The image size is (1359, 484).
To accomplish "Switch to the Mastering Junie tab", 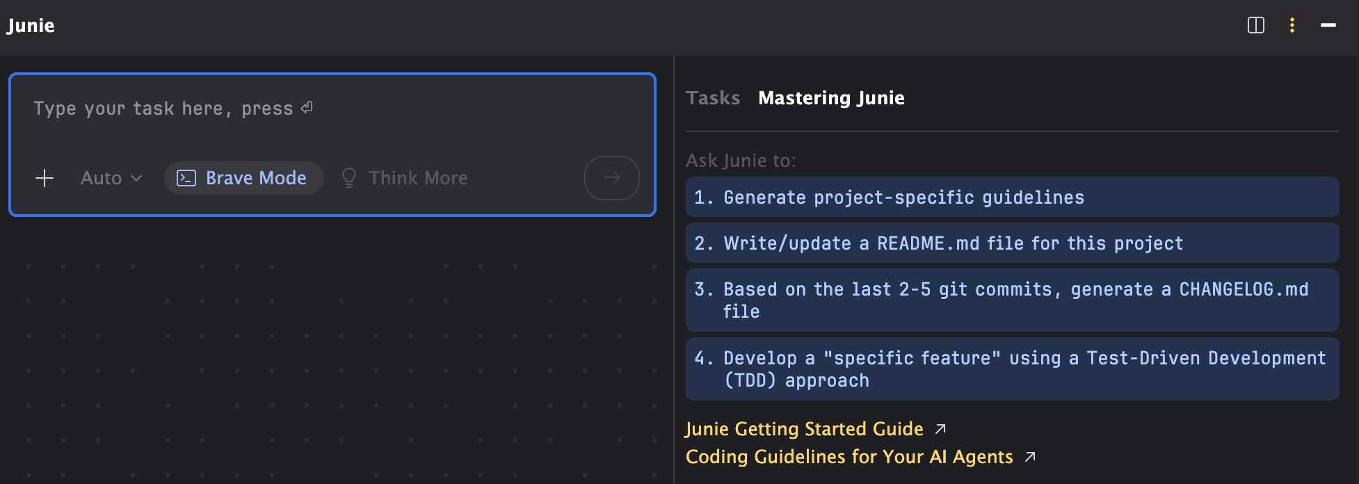I will (x=831, y=98).
